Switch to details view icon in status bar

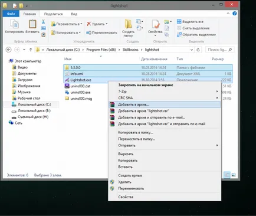pyautogui.click(x=227, y=175)
